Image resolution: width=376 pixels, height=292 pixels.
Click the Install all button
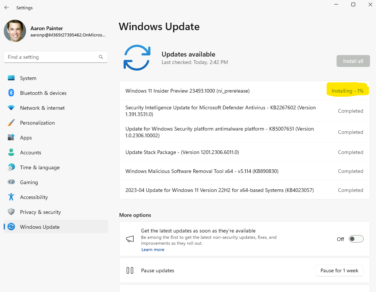(353, 61)
